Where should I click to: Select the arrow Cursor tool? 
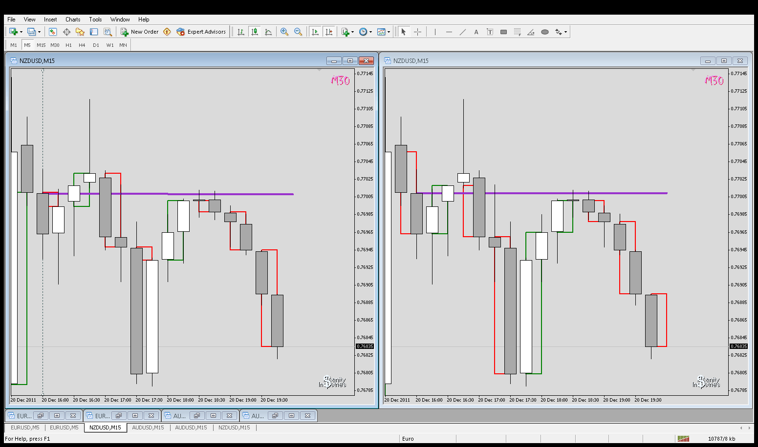click(404, 32)
